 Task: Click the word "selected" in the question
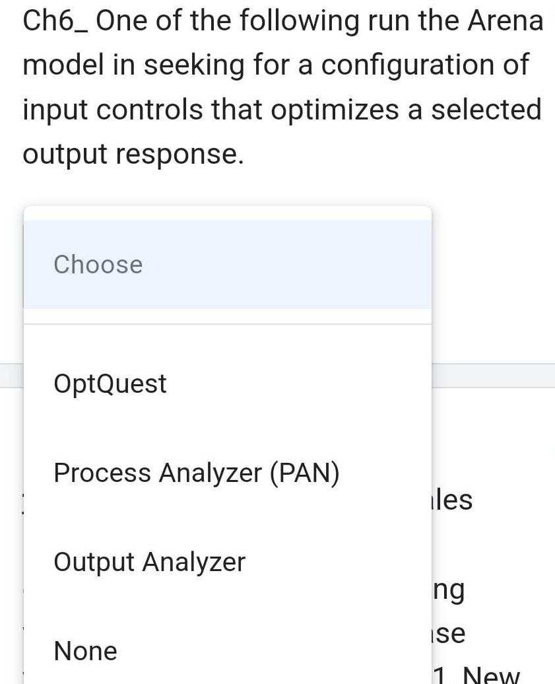point(486,110)
